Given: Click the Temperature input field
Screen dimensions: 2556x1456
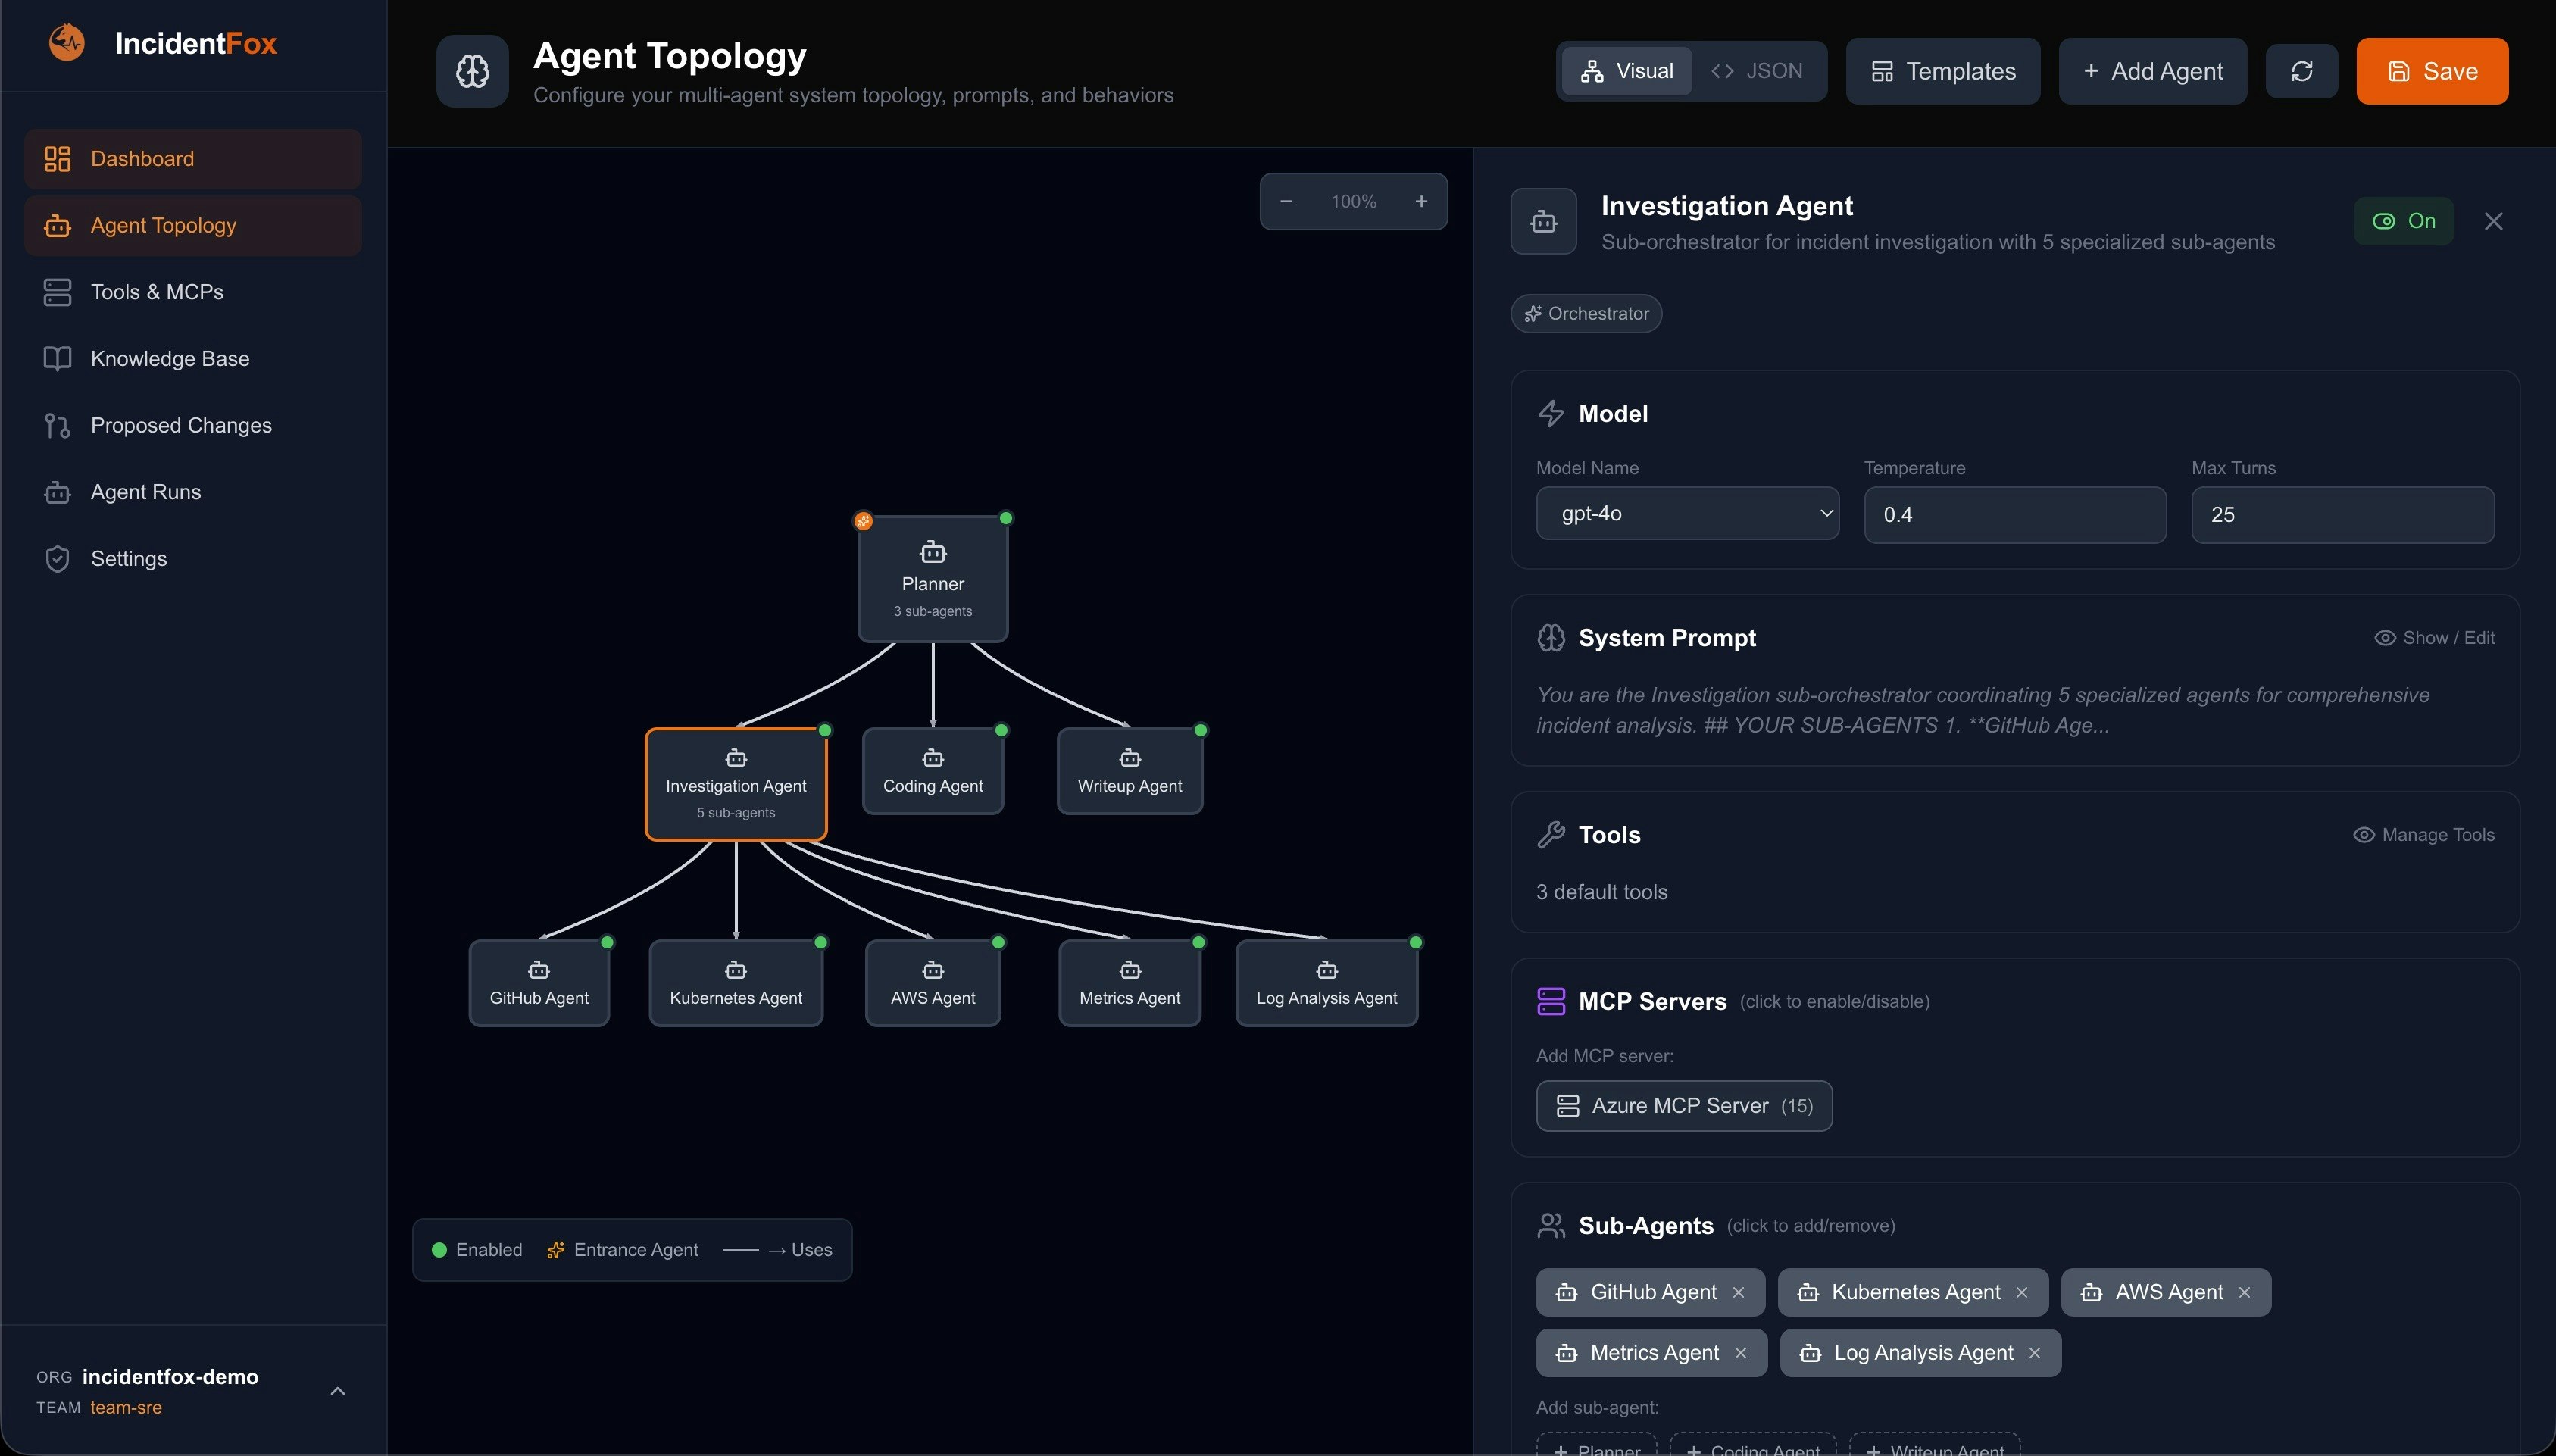Looking at the screenshot, I should click(x=2014, y=515).
